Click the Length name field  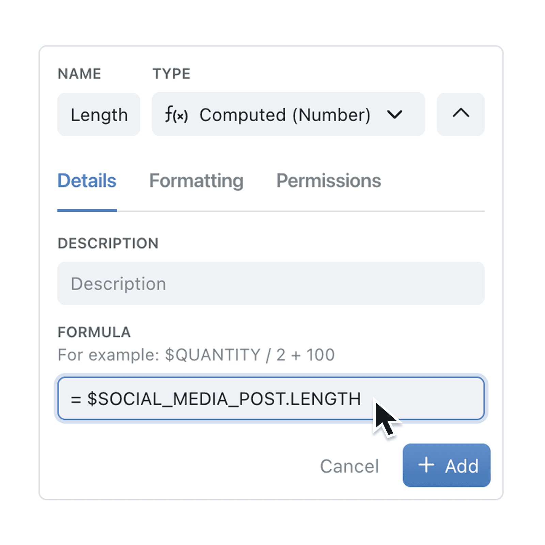[x=99, y=114]
